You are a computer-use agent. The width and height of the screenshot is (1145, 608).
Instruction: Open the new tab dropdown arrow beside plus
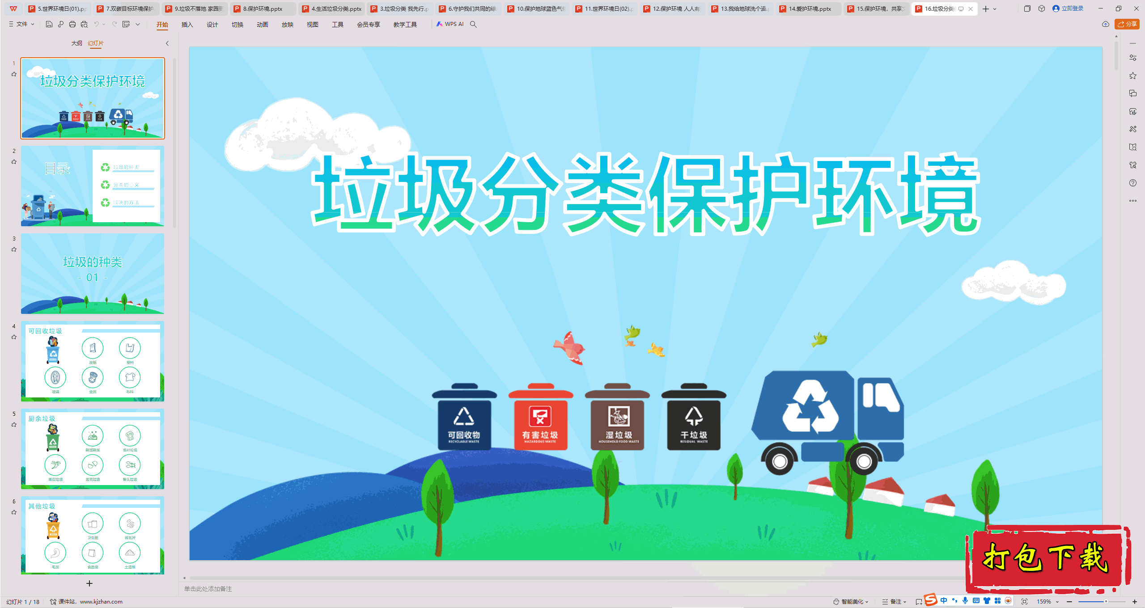click(x=995, y=8)
